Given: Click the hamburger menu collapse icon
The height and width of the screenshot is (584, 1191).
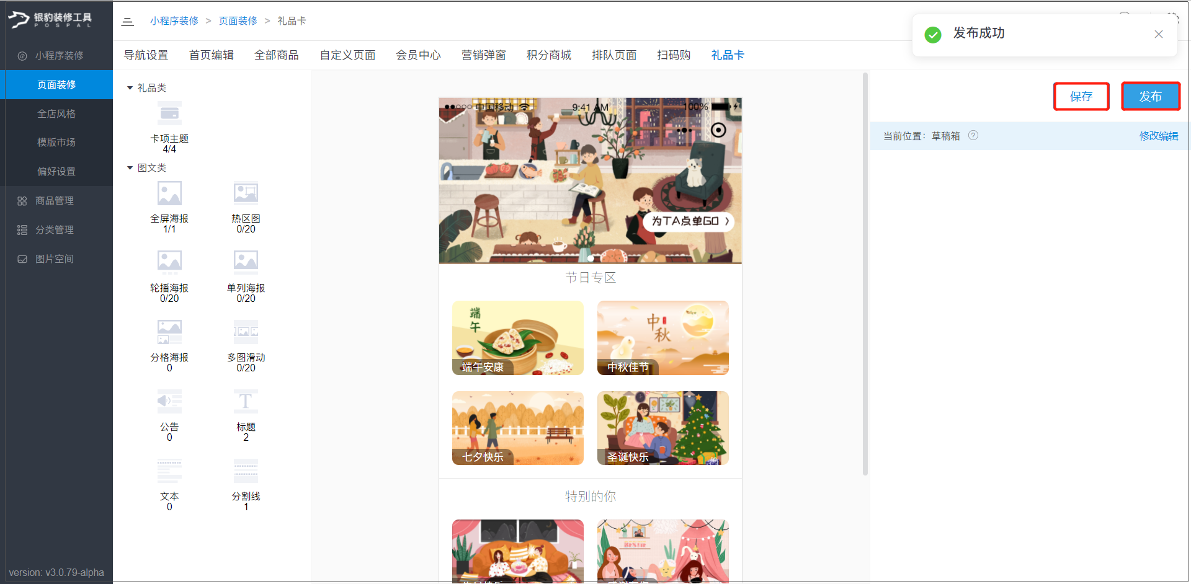Looking at the screenshot, I should click(128, 22).
